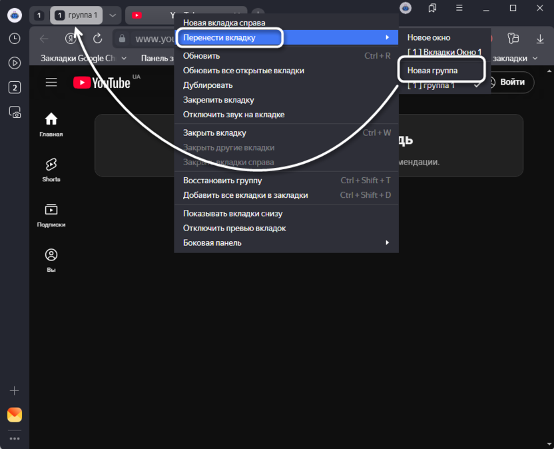Open the downloads arrow icon
The width and height of the screenshot is (554, 449).
point(540,39)
